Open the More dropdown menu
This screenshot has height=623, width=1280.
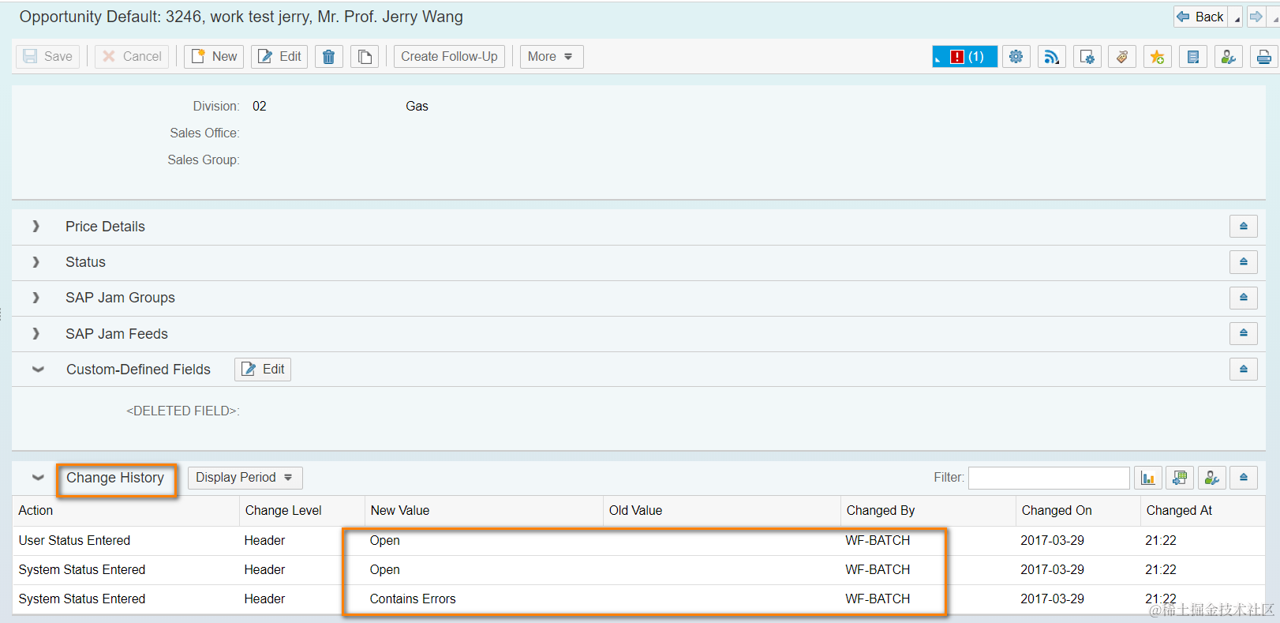click(552, 57)
